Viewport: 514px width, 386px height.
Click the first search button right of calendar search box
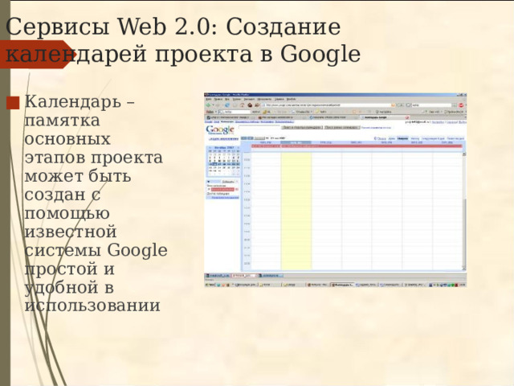pos(302,127)
